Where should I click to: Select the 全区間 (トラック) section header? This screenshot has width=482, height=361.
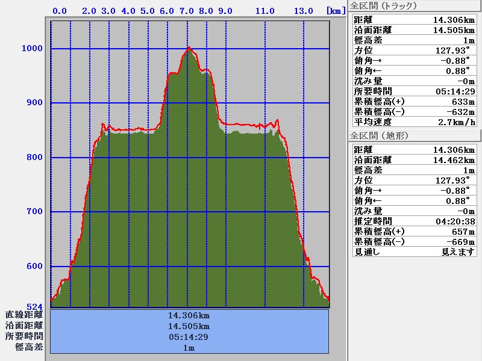pyautogui.click(x=387, y=6)
